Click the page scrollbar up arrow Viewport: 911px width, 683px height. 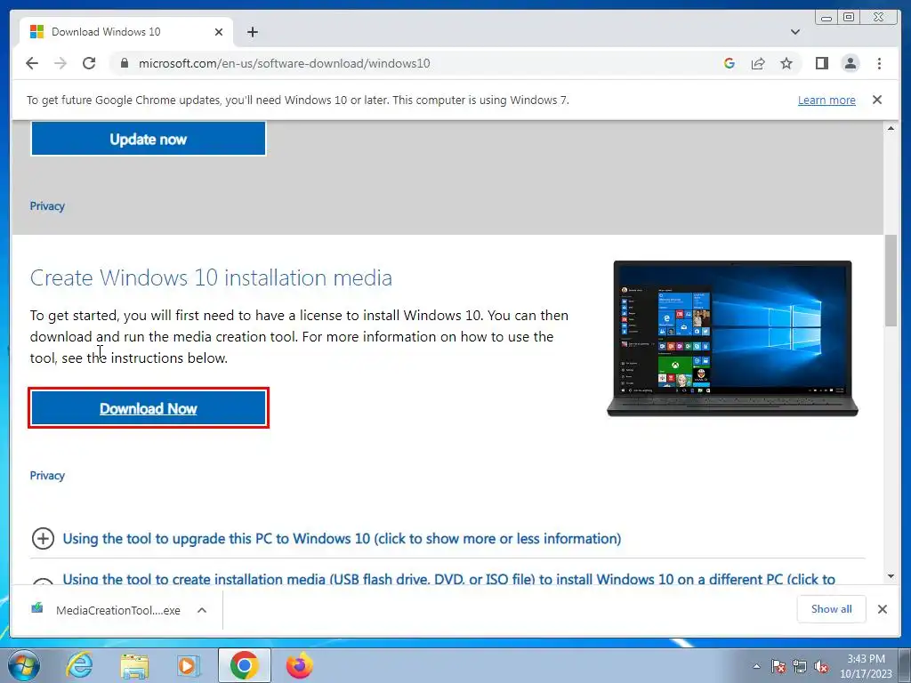[x=891, y=128]
